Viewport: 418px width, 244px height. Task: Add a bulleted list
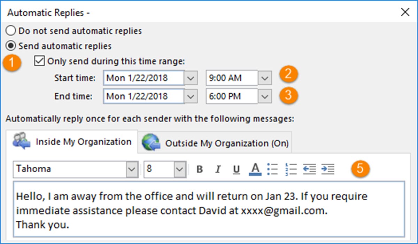point(273,169)
